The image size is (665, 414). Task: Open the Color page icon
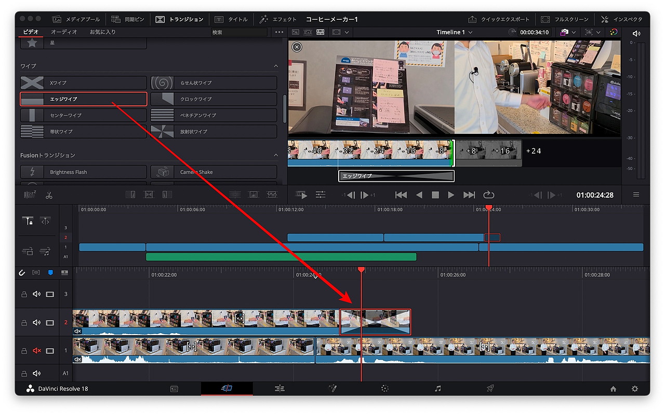coord(385,389)
